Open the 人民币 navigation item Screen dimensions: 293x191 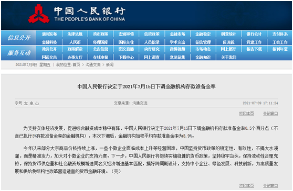[75, 42]
